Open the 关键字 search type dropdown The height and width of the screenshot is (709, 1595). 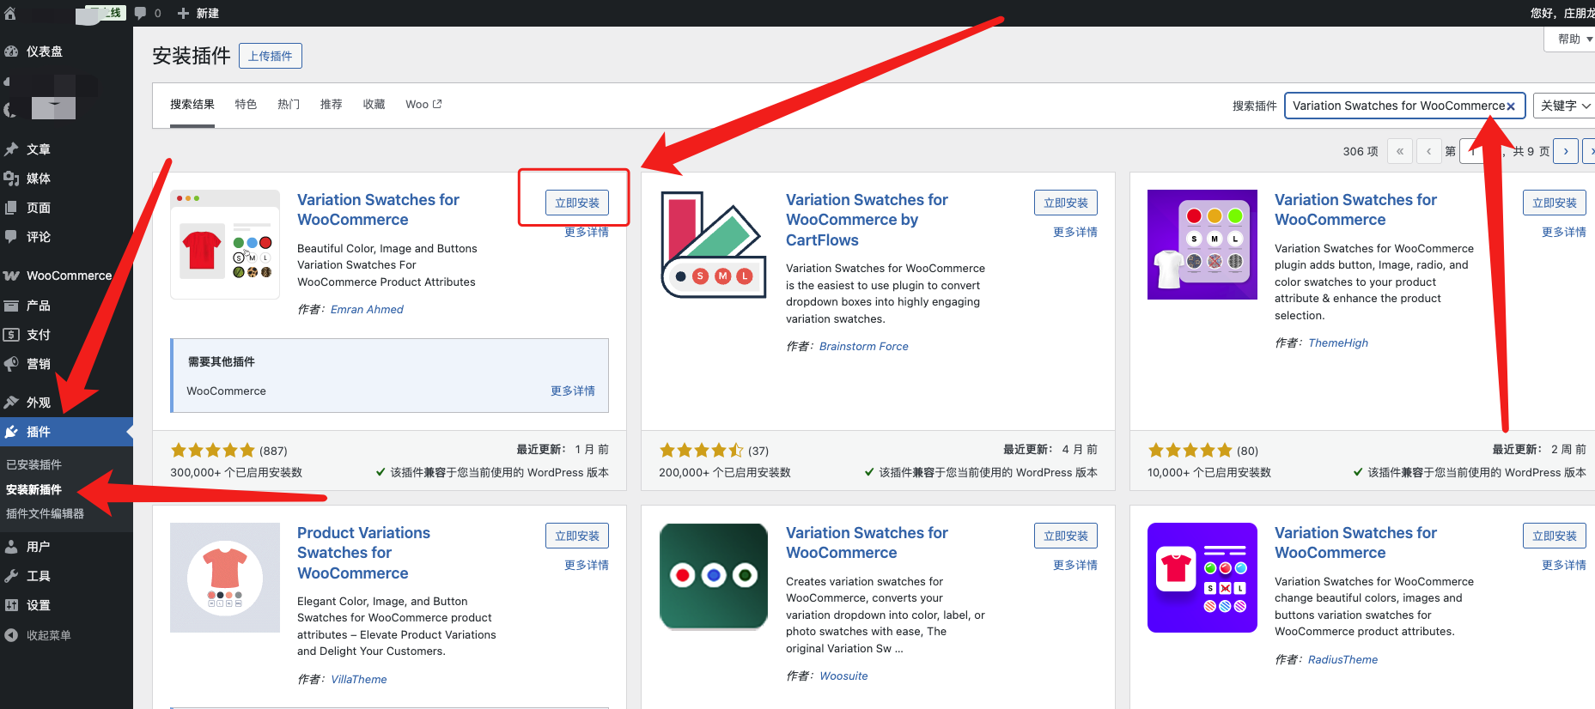click(1565, 106)
